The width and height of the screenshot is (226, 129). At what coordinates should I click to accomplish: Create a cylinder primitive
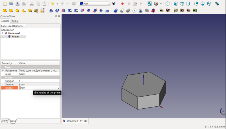[11, 11]
